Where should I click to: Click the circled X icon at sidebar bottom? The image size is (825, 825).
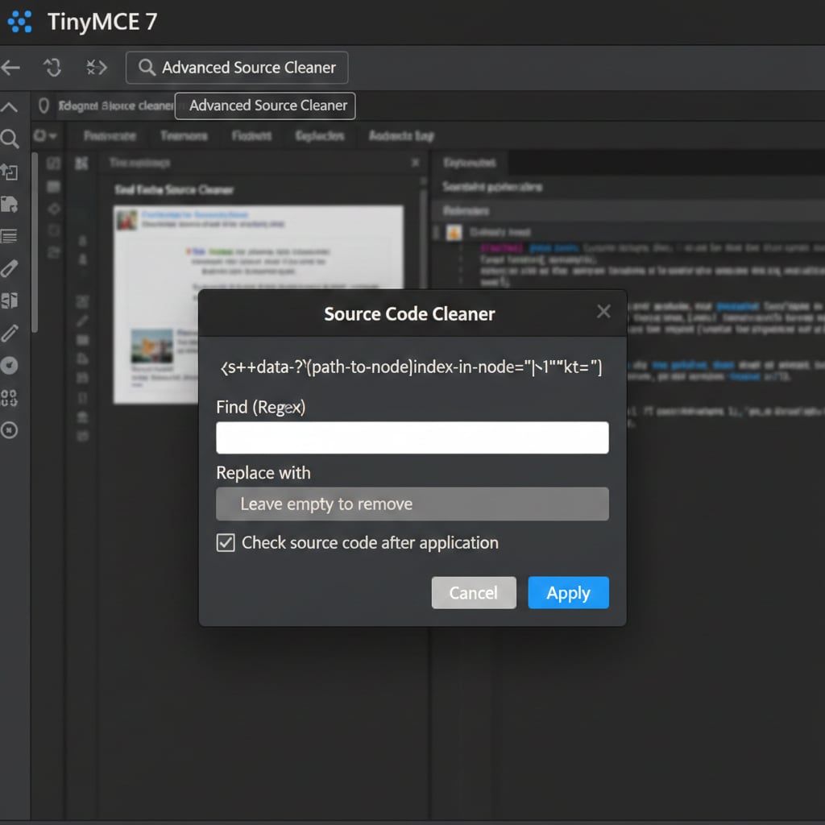(10, 430)
